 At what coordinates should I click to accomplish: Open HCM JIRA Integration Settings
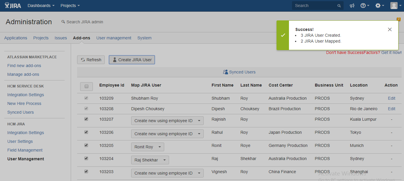coord(25,132)
